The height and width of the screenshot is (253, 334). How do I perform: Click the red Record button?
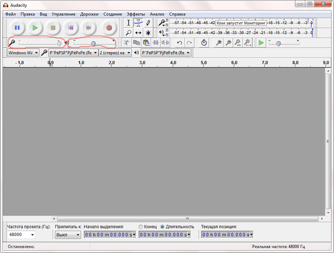[109, 28]
